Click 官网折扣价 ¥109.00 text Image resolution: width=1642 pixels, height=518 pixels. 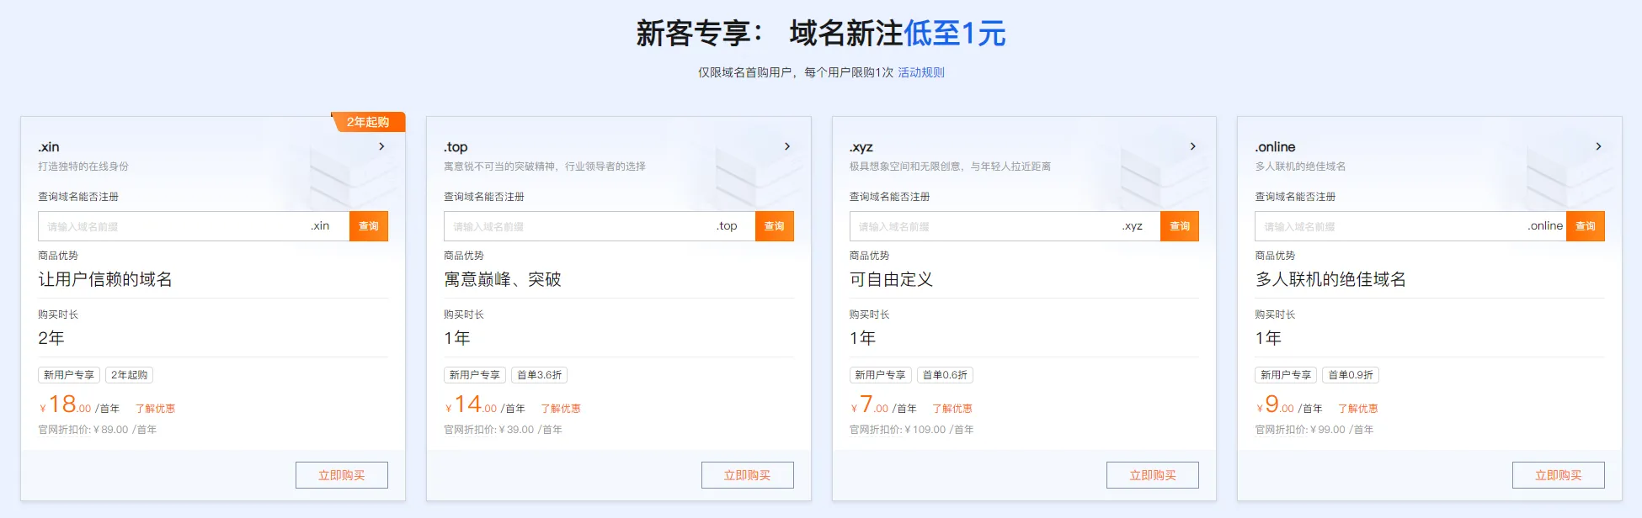click(912, 430)
